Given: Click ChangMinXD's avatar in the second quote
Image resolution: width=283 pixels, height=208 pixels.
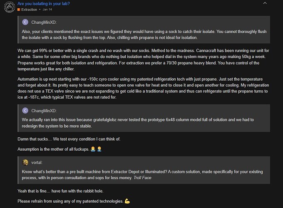Looking at the screenshot, I should 25,110.
